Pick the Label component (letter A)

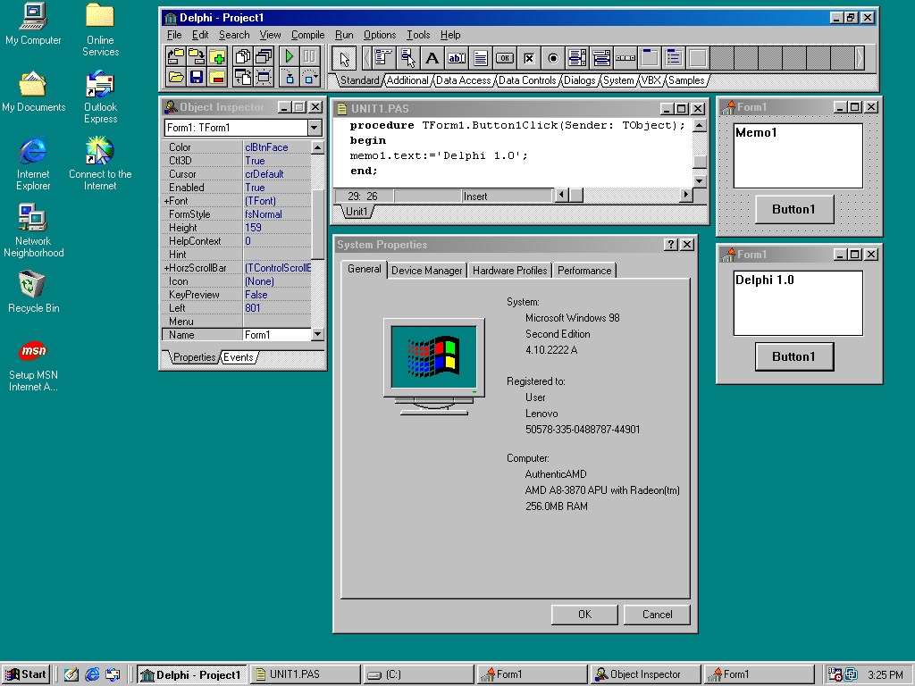432,58
